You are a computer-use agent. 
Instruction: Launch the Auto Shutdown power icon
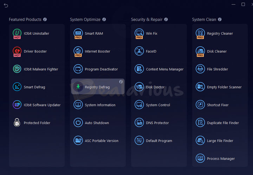click(x=78, y=123)
